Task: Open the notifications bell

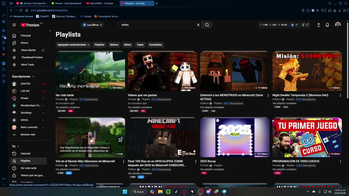Action: coord(327,25)
